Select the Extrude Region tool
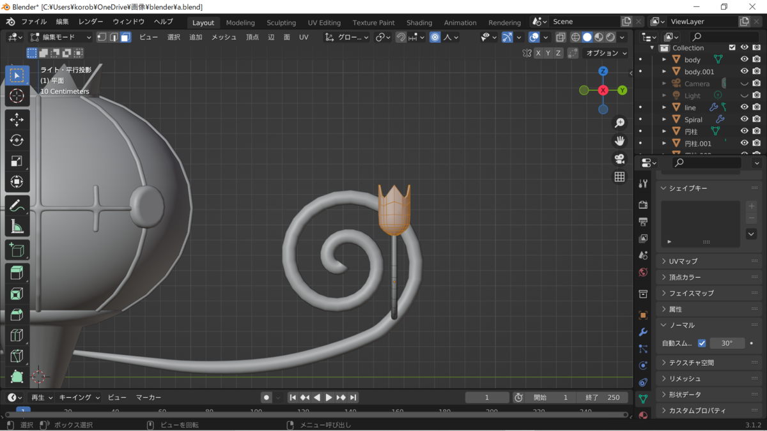The width and height of the screenshot is (767, 431). point(17,273)
